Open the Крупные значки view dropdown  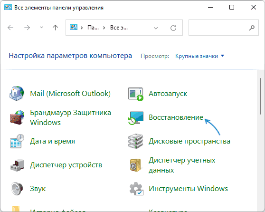tap(199, 56)
